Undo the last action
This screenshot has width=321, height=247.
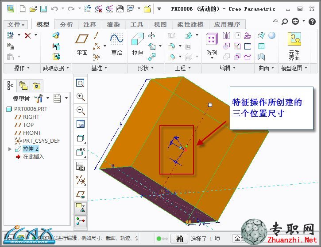54,9
